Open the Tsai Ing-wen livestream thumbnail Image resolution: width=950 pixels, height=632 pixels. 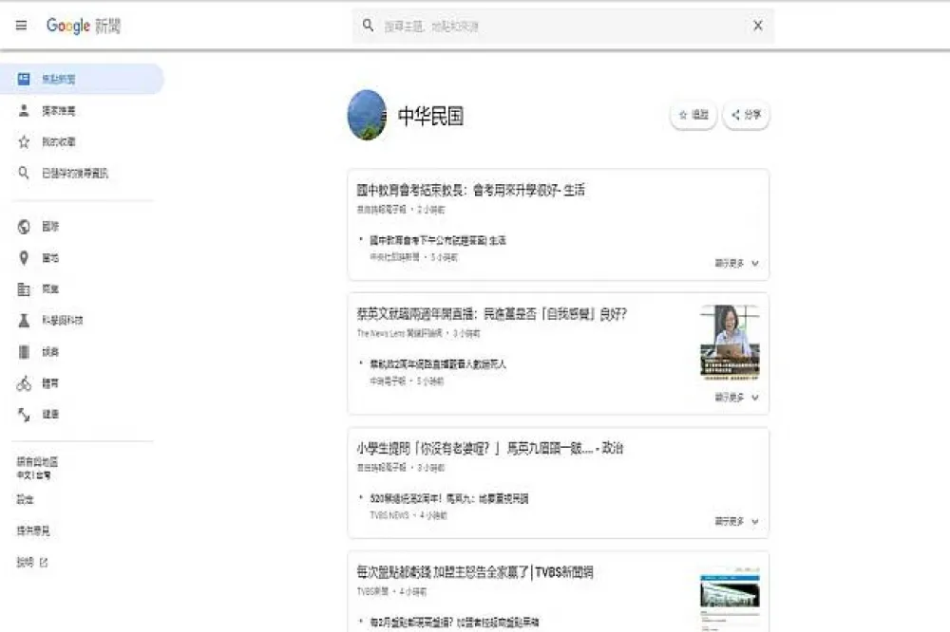click(x=730, y=342)
